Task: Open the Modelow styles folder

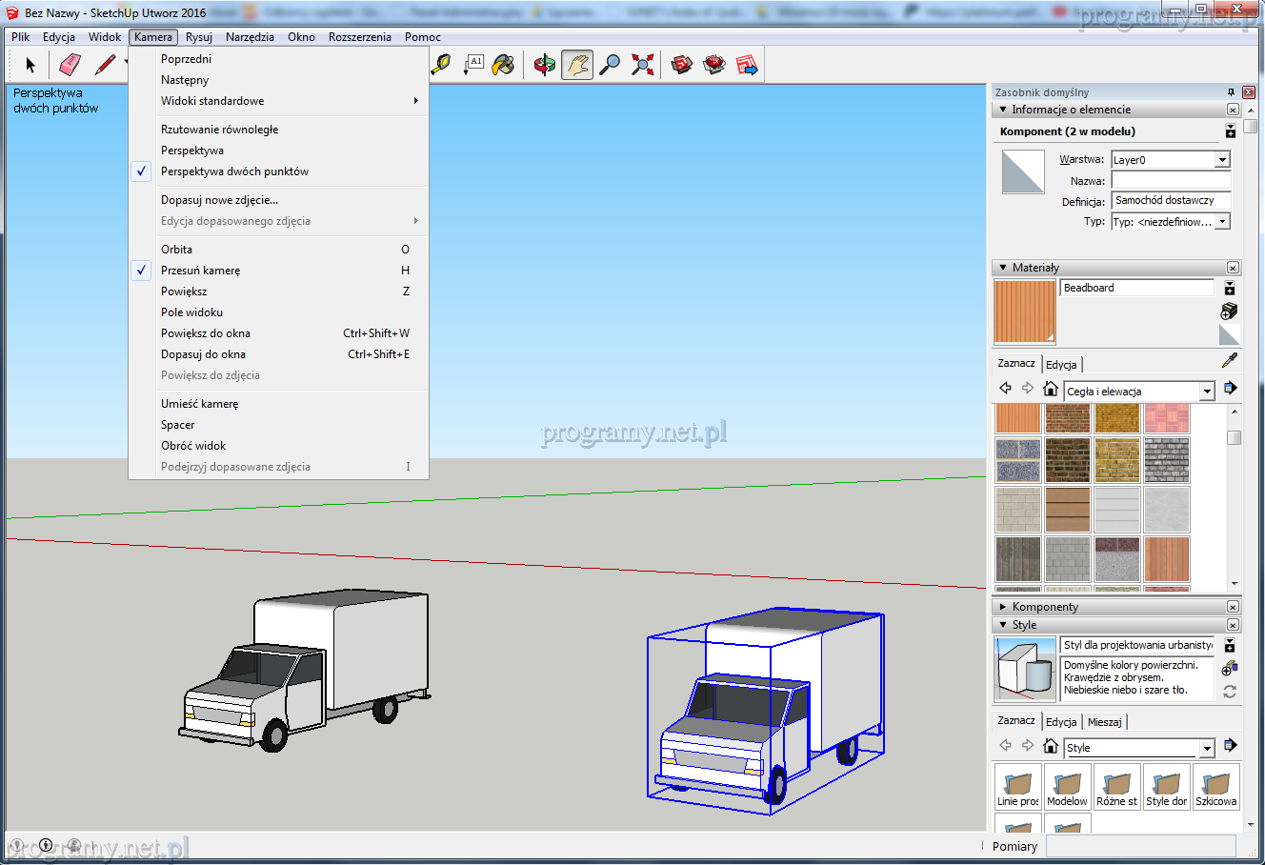Action: 1067,787
